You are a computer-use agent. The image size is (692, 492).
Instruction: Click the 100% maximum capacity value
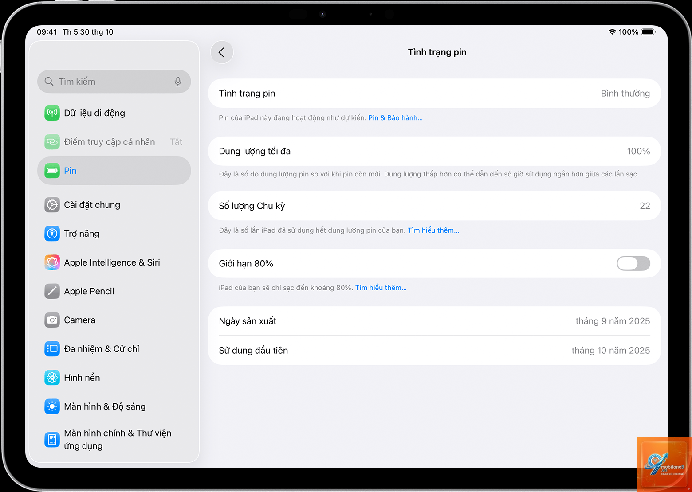coord(639,151)
